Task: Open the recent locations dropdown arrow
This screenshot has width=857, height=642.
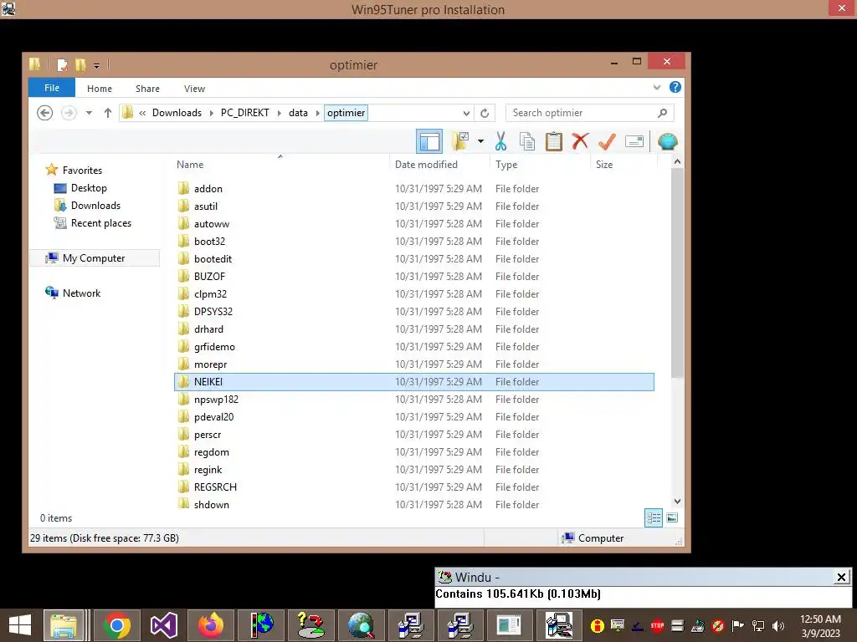Action: pos(89,113)
